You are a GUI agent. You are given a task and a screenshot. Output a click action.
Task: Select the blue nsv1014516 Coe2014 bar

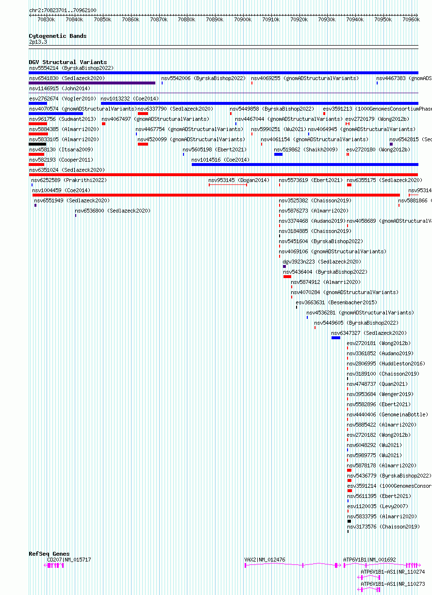[x=305, y=165]
